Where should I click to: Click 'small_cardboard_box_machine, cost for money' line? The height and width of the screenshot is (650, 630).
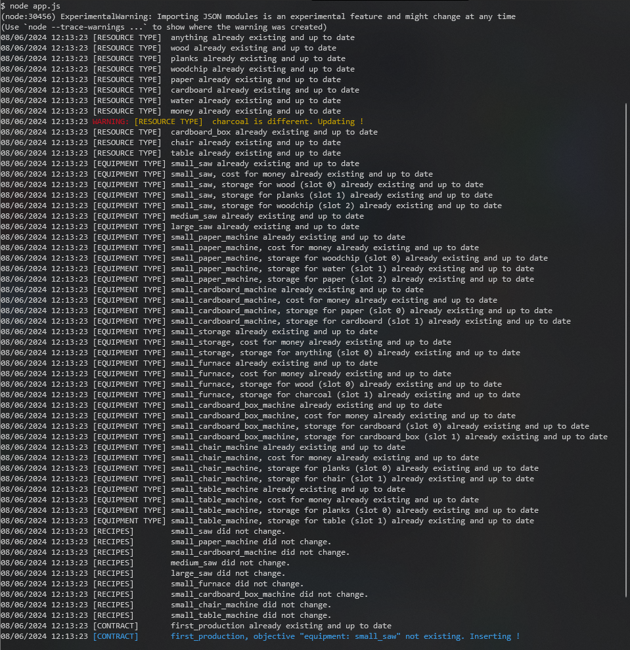point(258,416)
